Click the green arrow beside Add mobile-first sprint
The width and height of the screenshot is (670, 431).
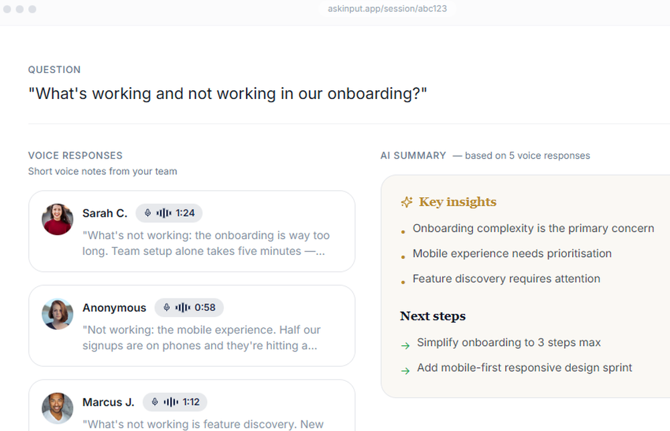405,371
